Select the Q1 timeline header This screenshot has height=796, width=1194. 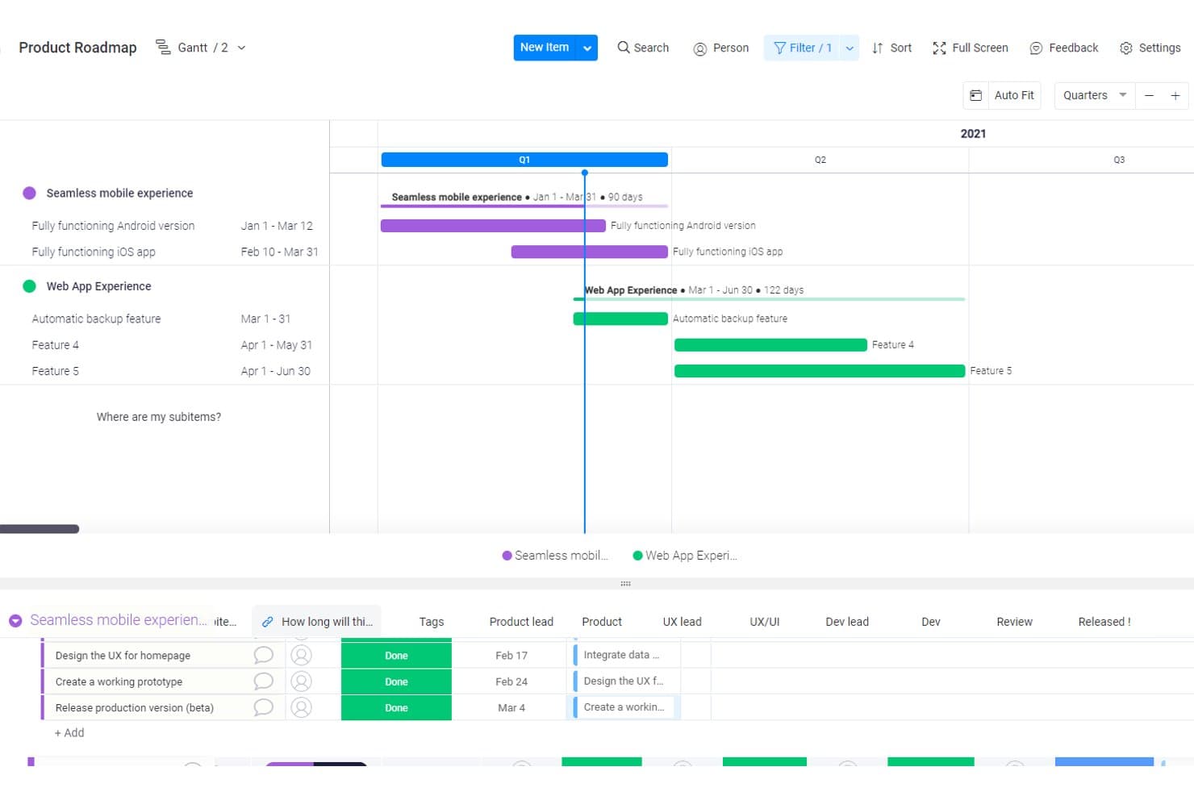(524, 160)
